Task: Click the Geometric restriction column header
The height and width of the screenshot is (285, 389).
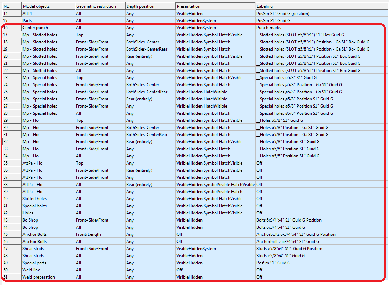Action: tap(100, 6)
